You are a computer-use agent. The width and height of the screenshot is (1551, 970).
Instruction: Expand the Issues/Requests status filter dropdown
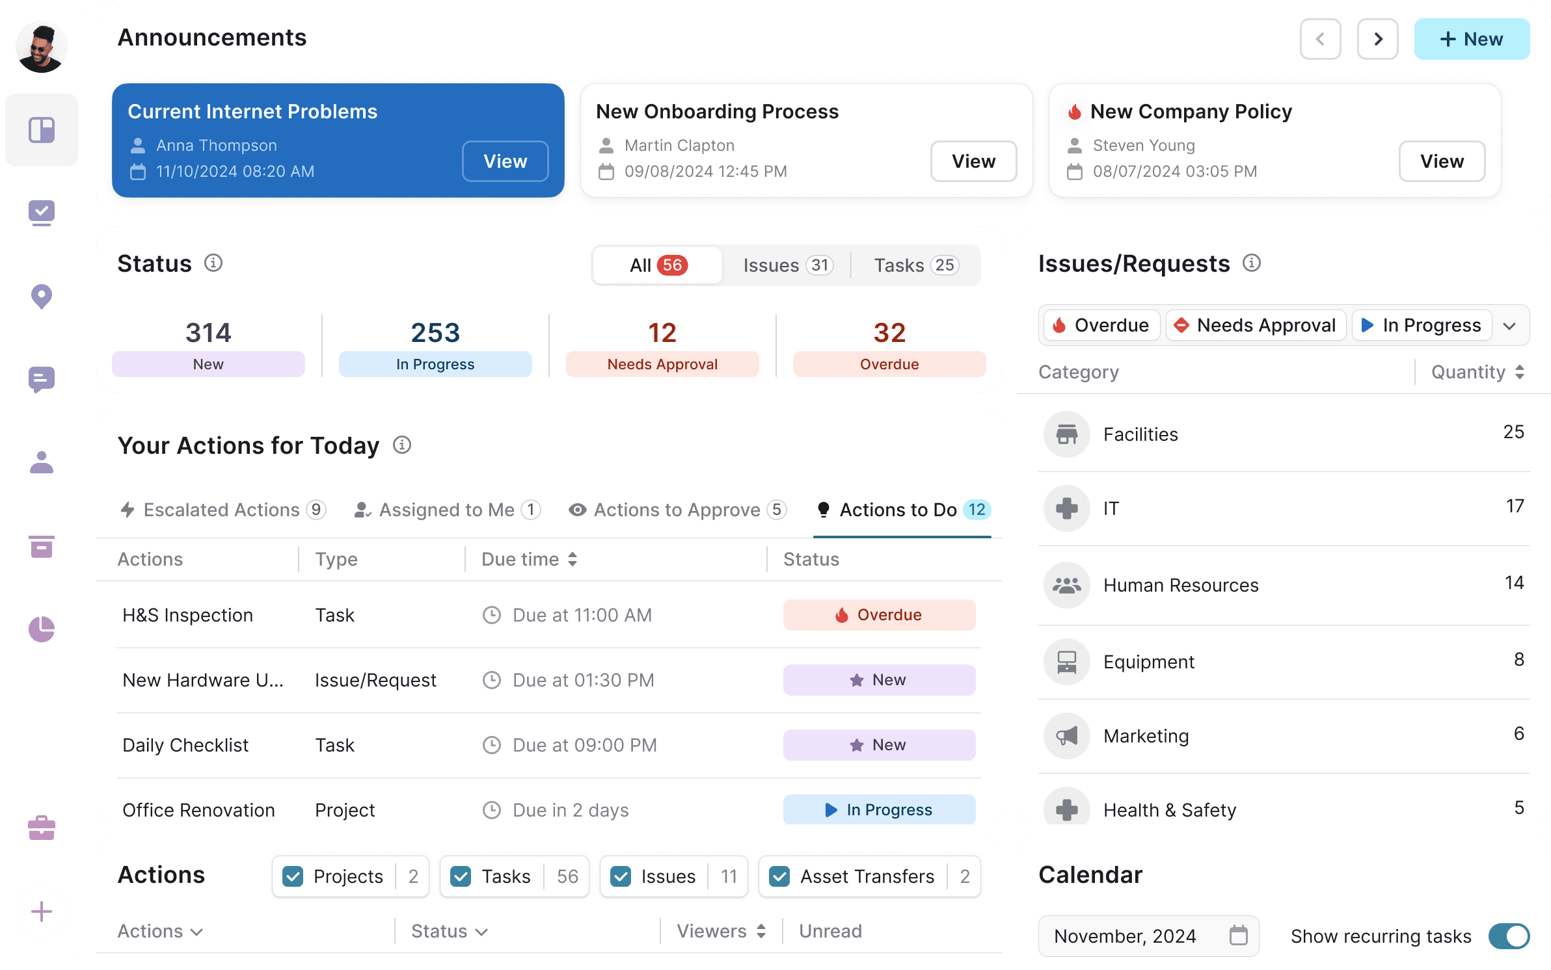1510,326
